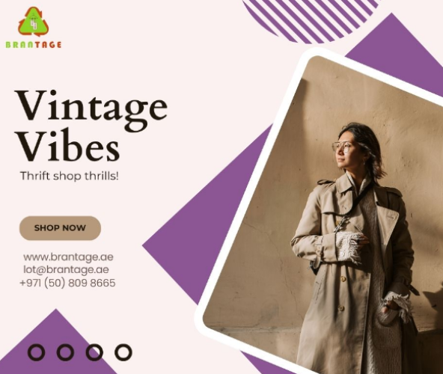Click the woman's eyeglasses in the photo
This screenshot has width=443, height=374.
point(343,147)
